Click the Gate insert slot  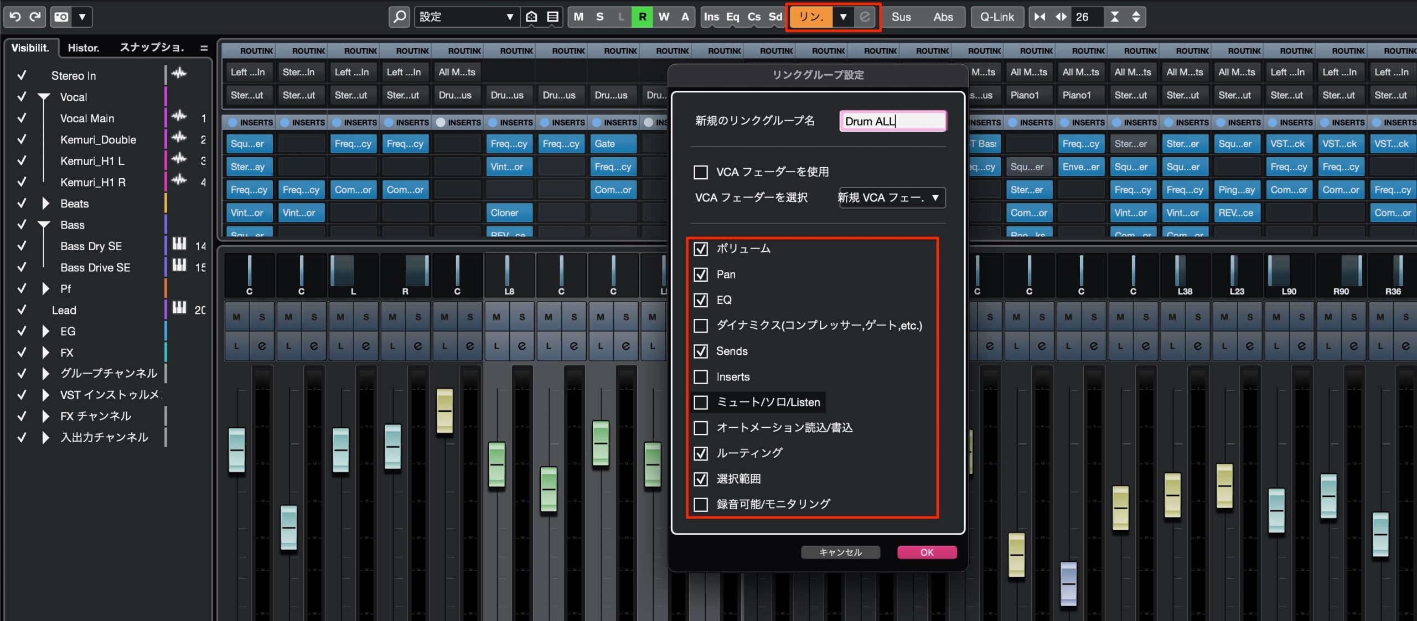click(x=613, y=144)
